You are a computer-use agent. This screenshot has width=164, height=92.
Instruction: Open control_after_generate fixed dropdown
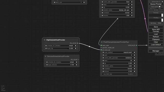[117, 2]
